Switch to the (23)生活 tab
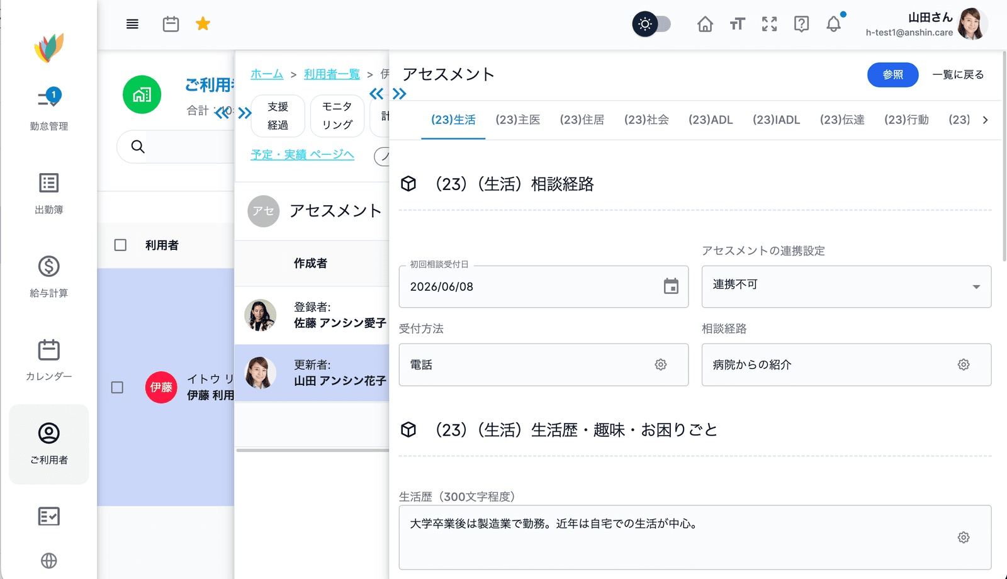Image resolution: width=1007 pixels, height=579 pixels. coord(453,120)
